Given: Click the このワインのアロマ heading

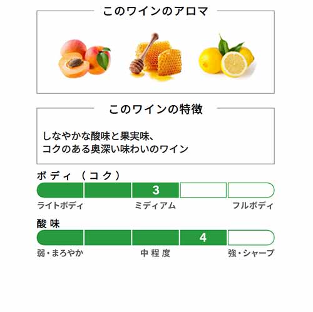Looking at the screenshot, I should click(155, 11).
